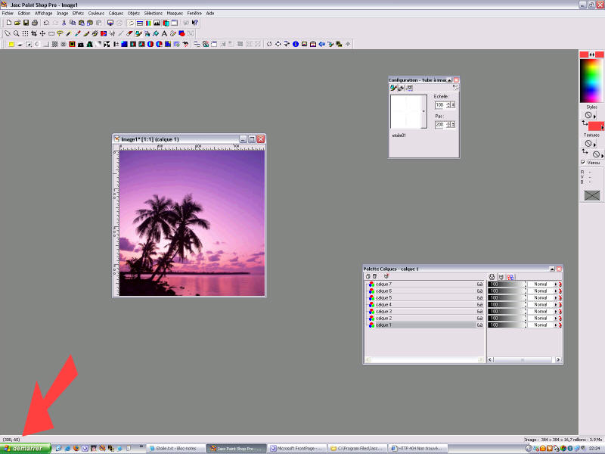
Task: Create a new image with the New icon
Action: pyautogui.click(x=9, y=23)
